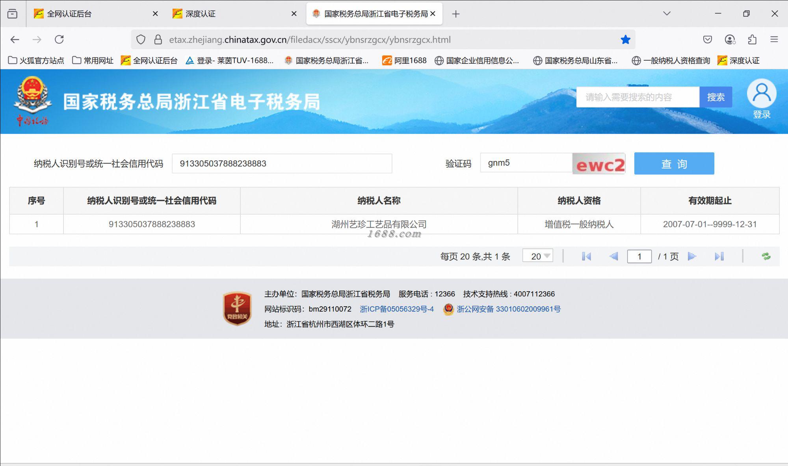Click the previous page arrow

(613, 257)
